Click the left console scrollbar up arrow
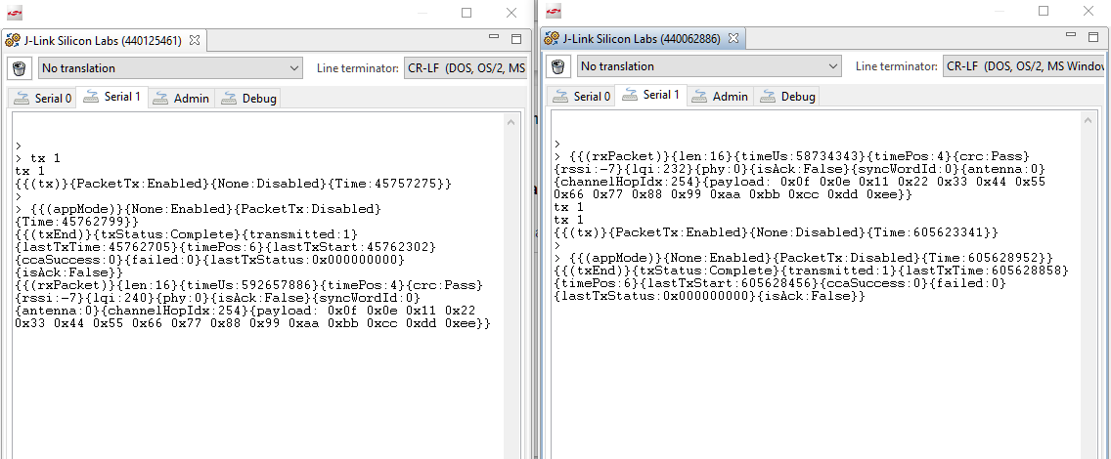Screen dimensions: 1111x459 (511, 122)
